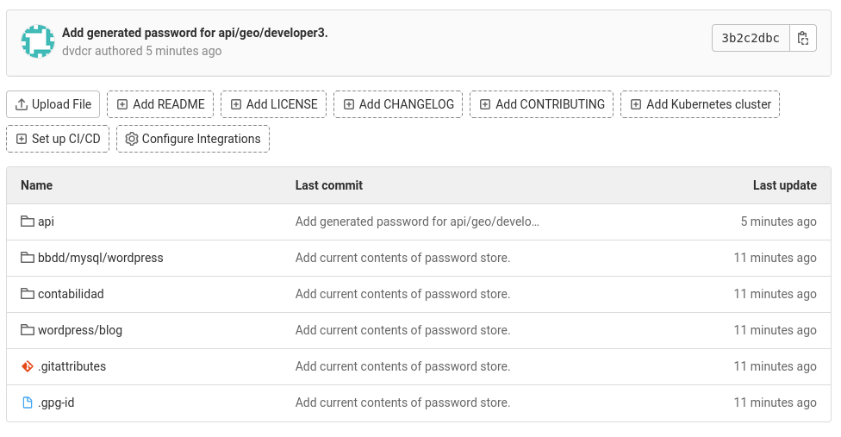Click the wordpress/blog folder icon
841x437 pixels.
(28, 330)
